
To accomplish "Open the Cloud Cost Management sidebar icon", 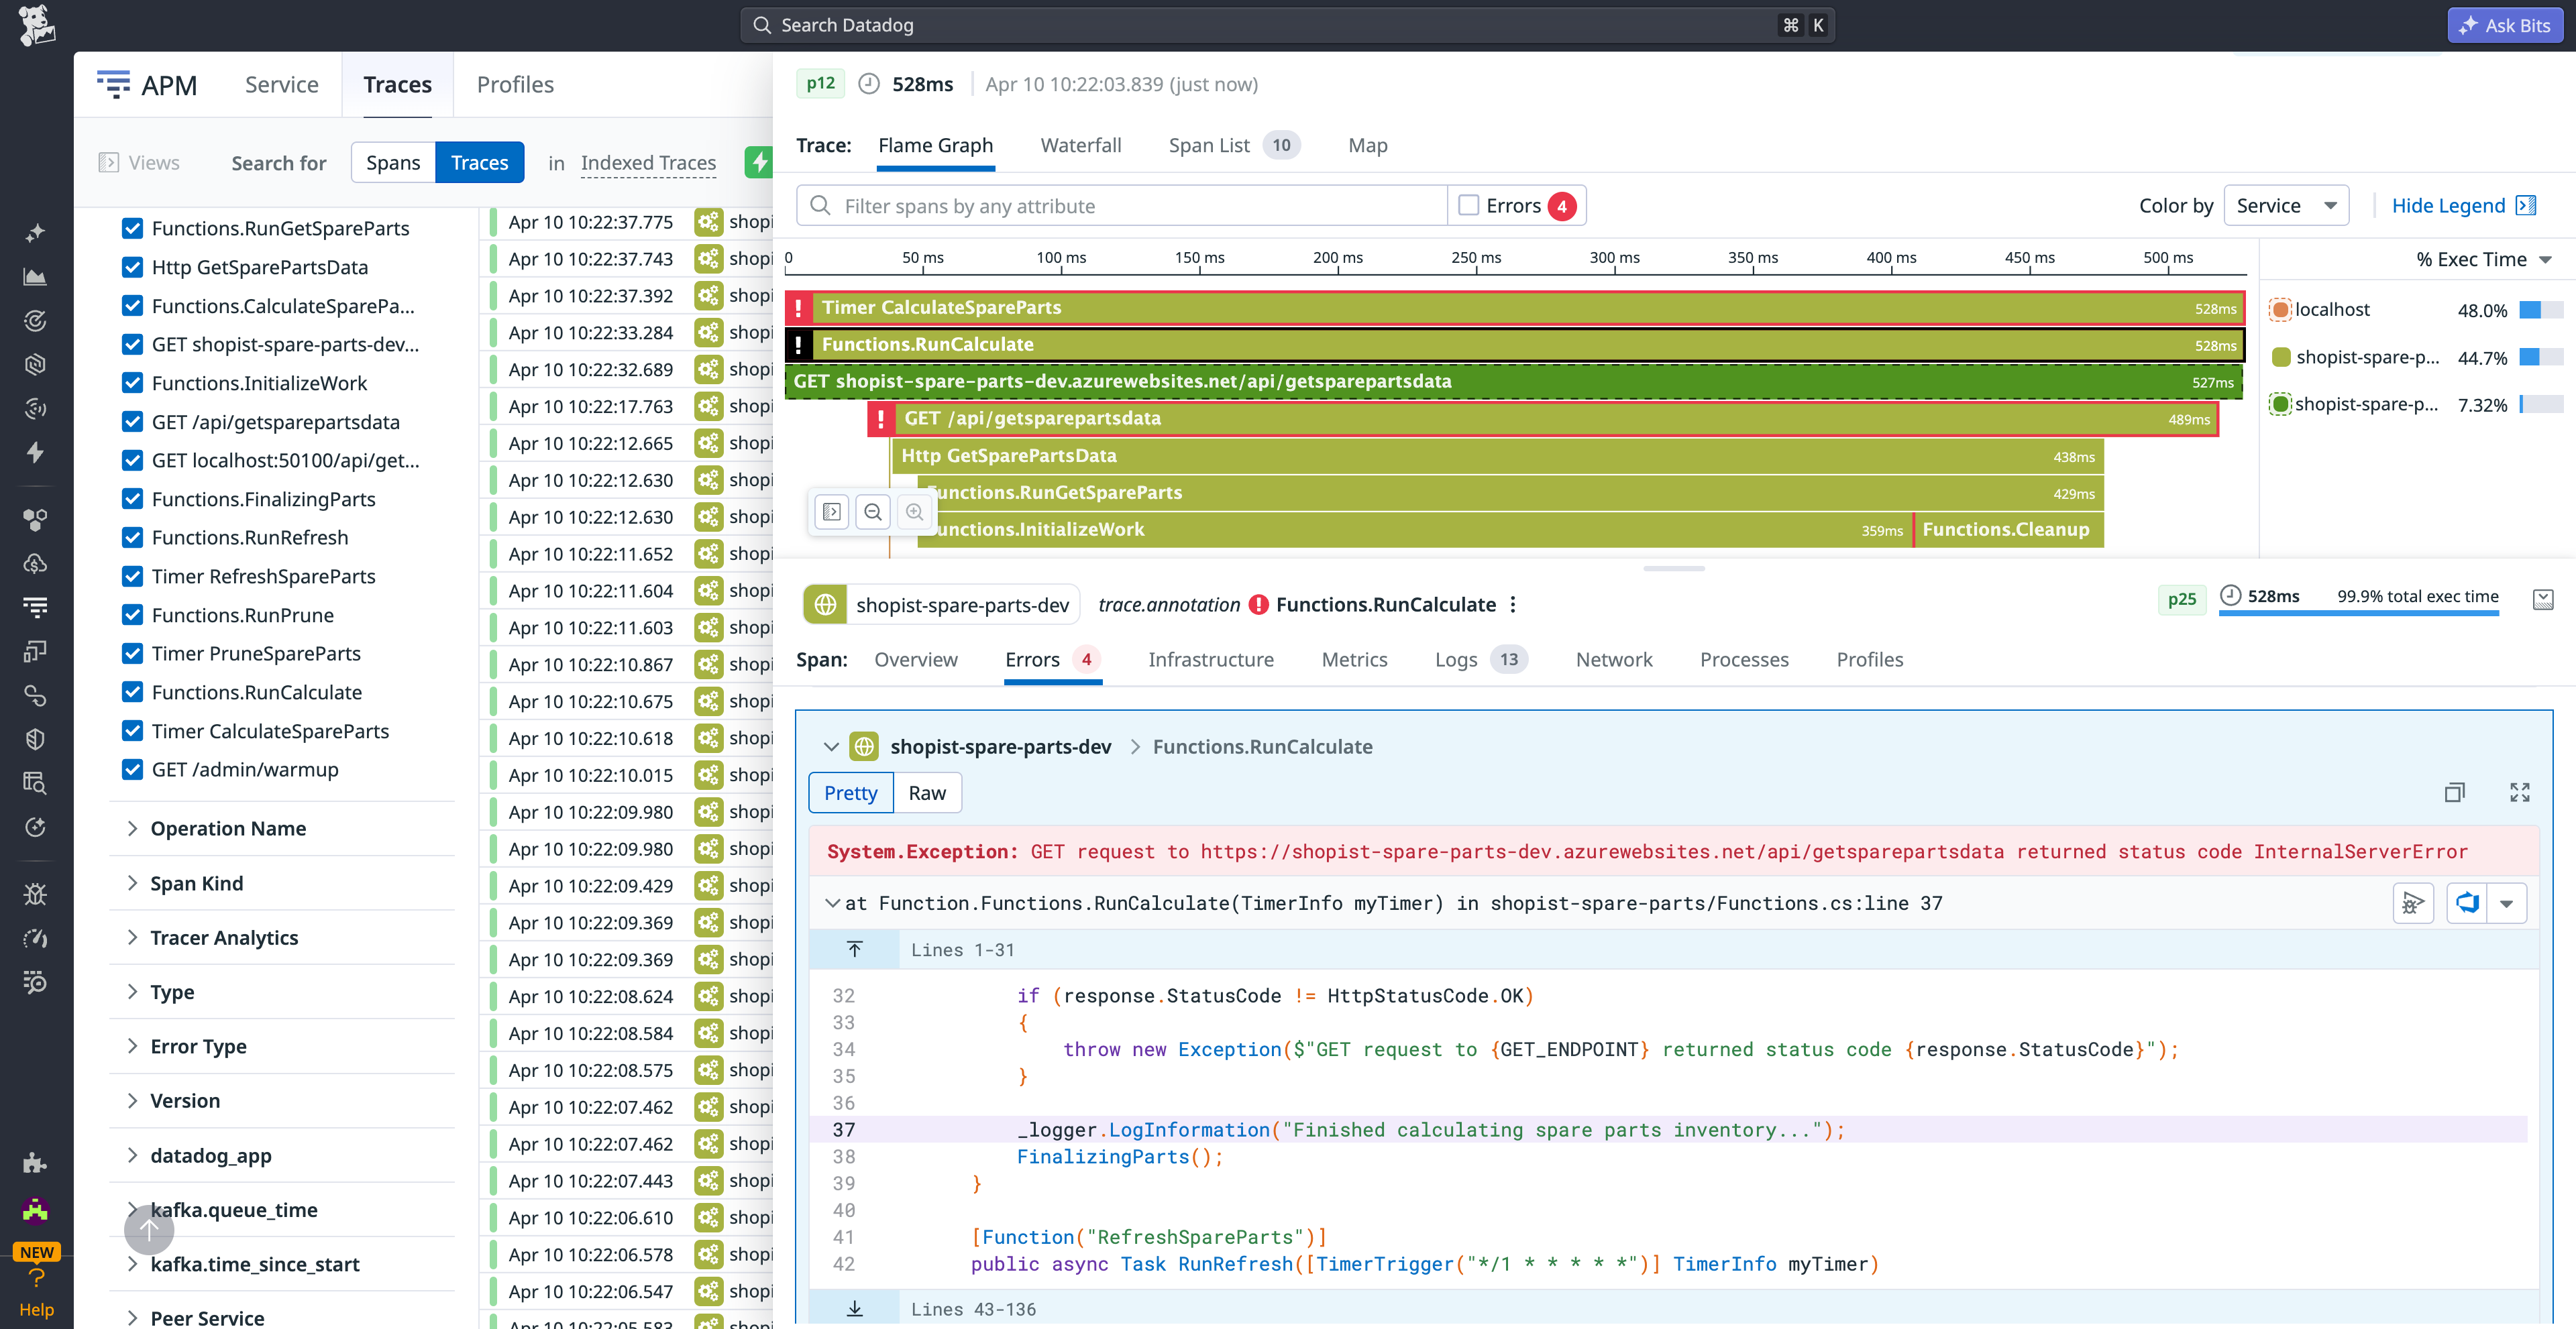I will click(36, 563).
